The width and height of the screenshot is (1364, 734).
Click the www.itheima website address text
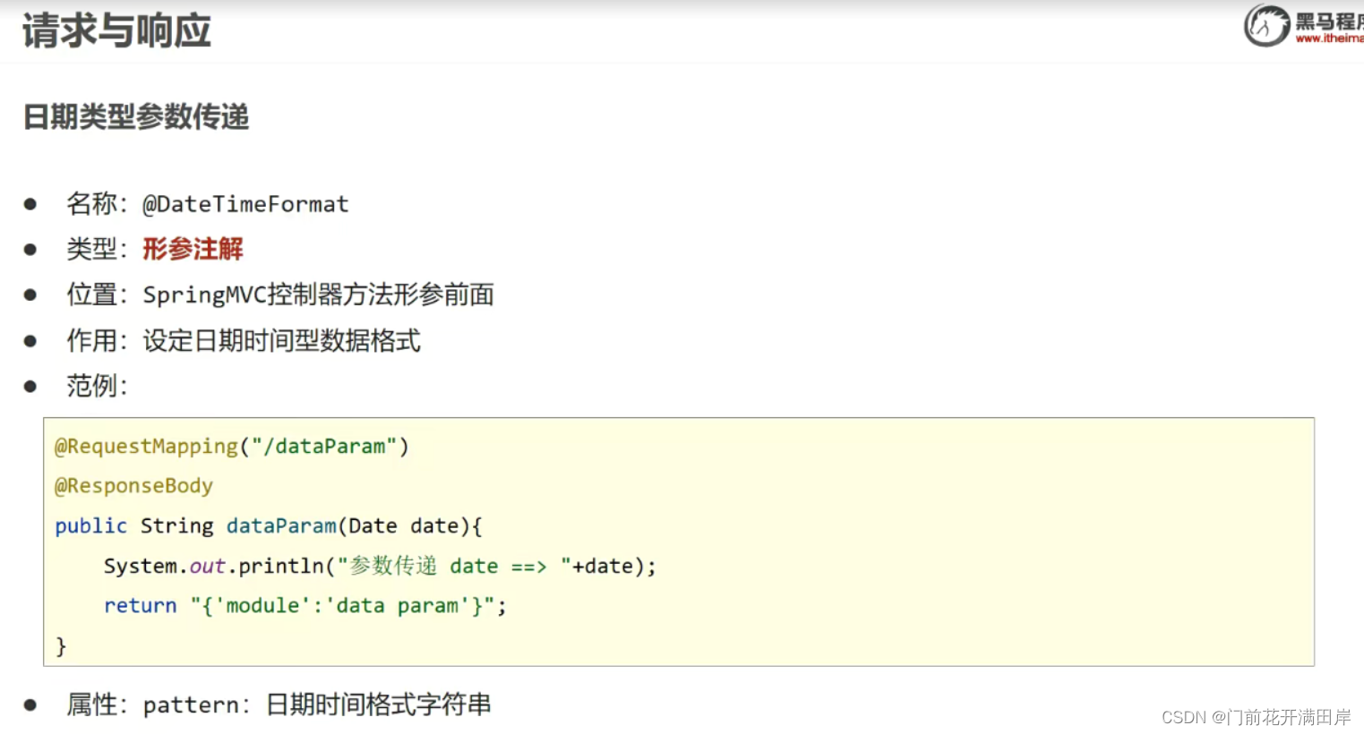tap(1329, 38)
